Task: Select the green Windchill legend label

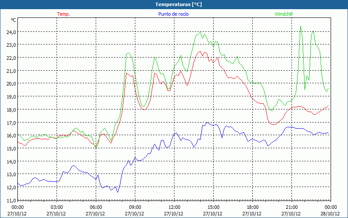Action: click(284, 14)
